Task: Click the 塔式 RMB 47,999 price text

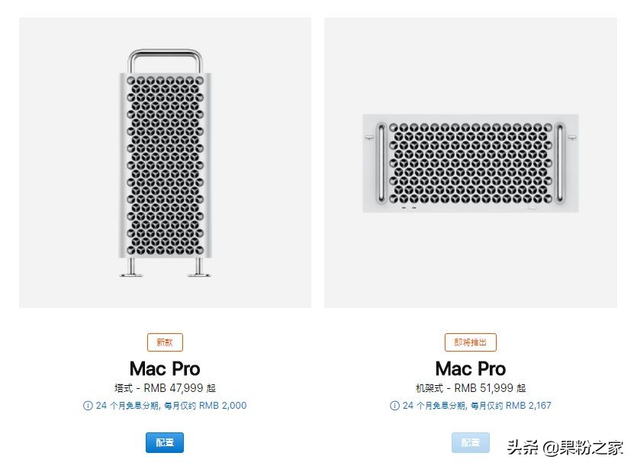Action: point(164,387)
